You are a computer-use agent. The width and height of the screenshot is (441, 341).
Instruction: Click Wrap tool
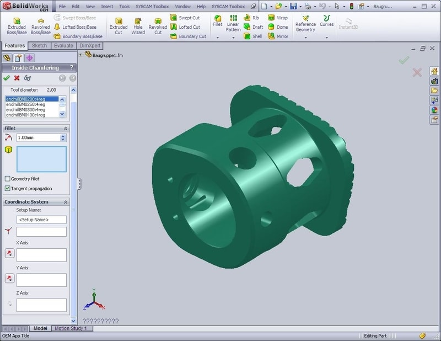coord(278,18)
